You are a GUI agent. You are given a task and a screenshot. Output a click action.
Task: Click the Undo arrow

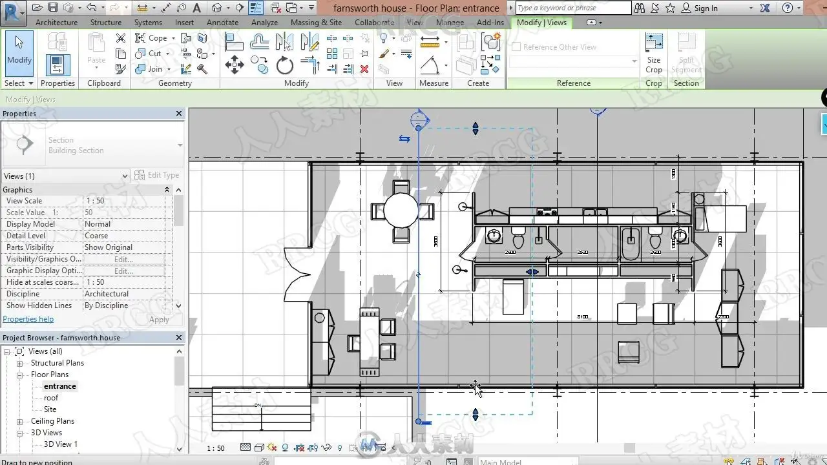pyautogui.click(x=91, y=8)
